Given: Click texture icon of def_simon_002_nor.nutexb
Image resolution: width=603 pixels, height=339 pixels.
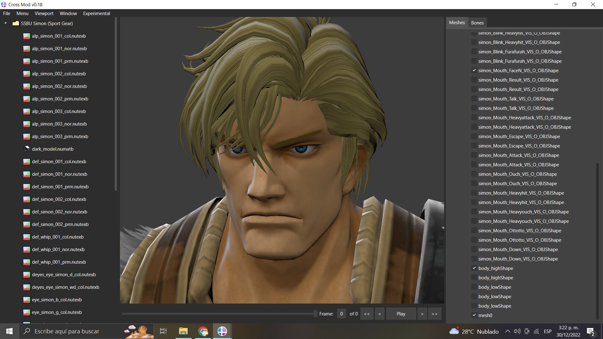Looking at the screenshot, I should click(27, 212).
